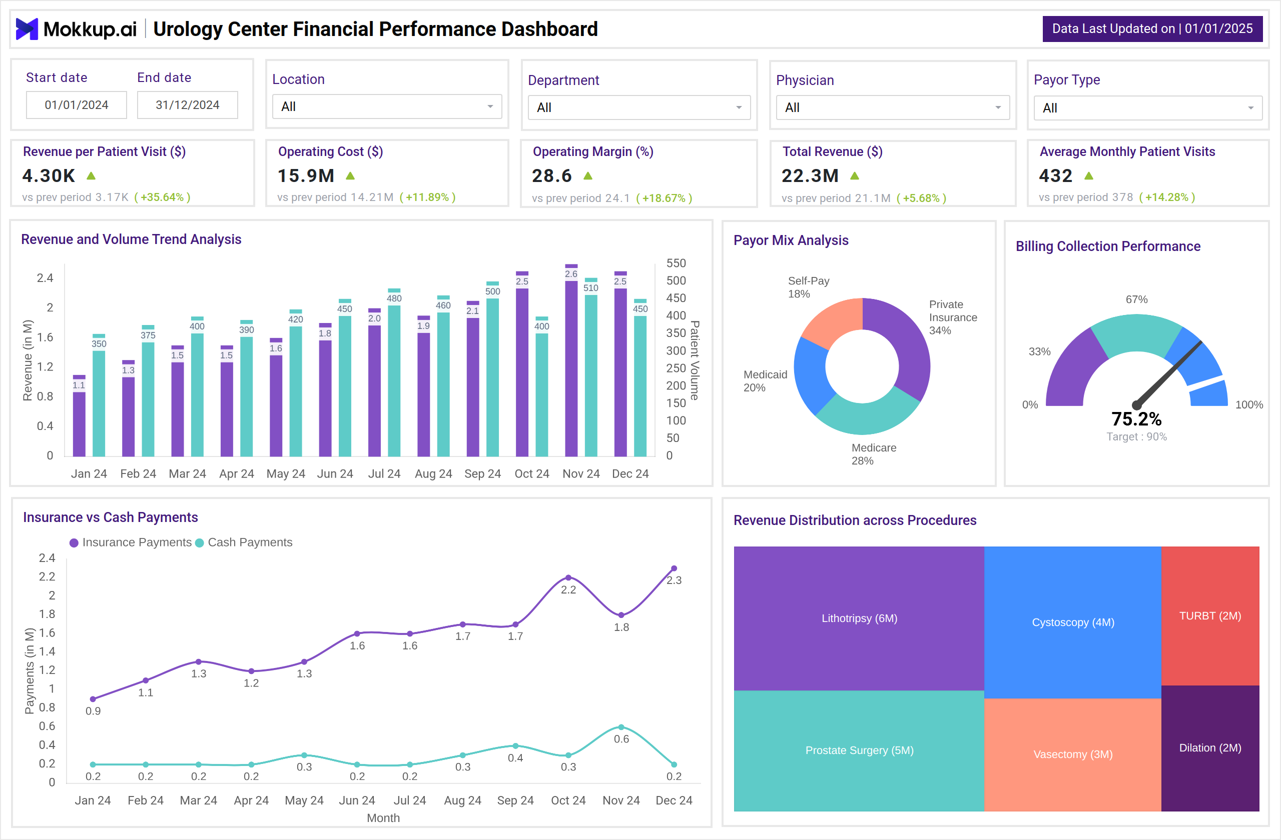Open the Payor Type dropdown
This screenshot has height=840, width=1281.
1147,108
